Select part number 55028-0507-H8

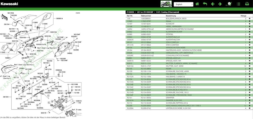(147, 53)
